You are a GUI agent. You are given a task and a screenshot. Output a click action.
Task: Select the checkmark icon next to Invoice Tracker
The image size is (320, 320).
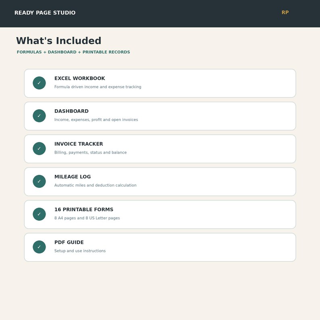[x=39, y=149]
